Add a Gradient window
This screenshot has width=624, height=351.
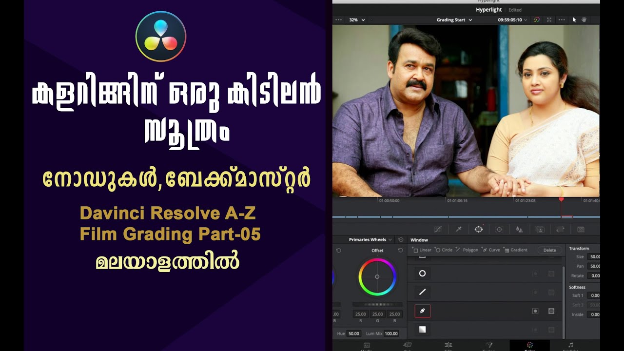tap(516, 250)
